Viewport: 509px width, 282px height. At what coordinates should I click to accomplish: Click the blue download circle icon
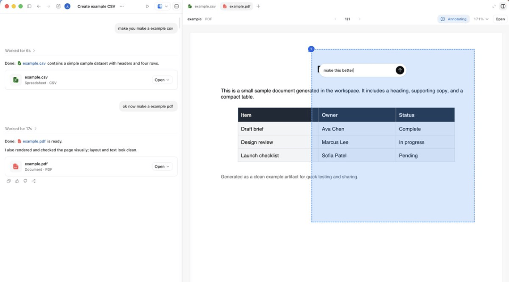pyautogui.click(x=67, y=6)
